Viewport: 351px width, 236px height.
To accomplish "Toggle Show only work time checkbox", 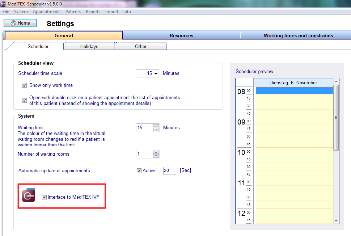I will click(24, 85).
